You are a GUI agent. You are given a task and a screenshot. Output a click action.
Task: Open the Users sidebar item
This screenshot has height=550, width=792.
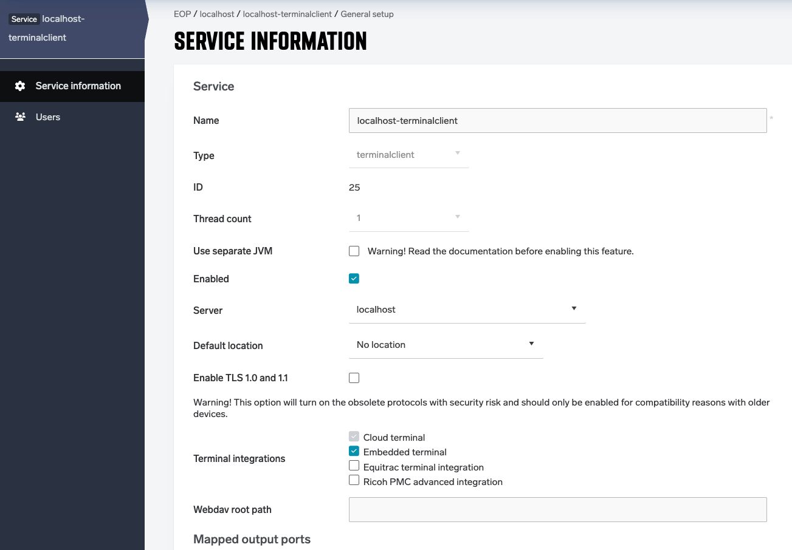tap(48, 117)
